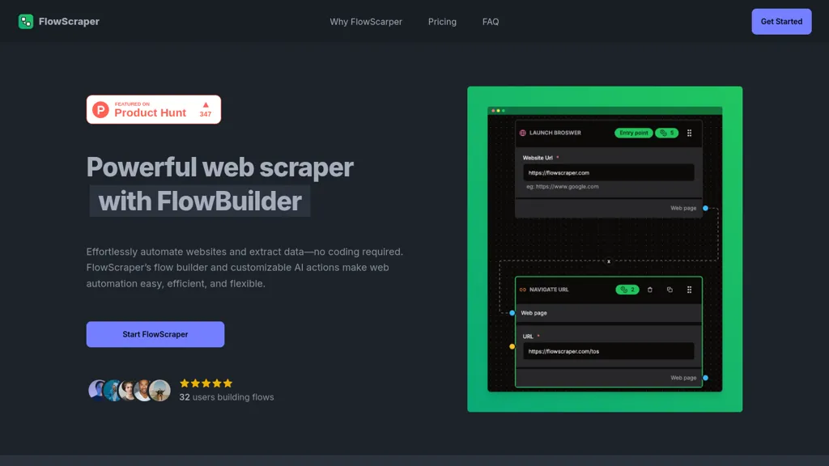The height and width of the screenshot is (466, 829).
Task: Click the yellow URL input handle dot
Action: [512, 346]
